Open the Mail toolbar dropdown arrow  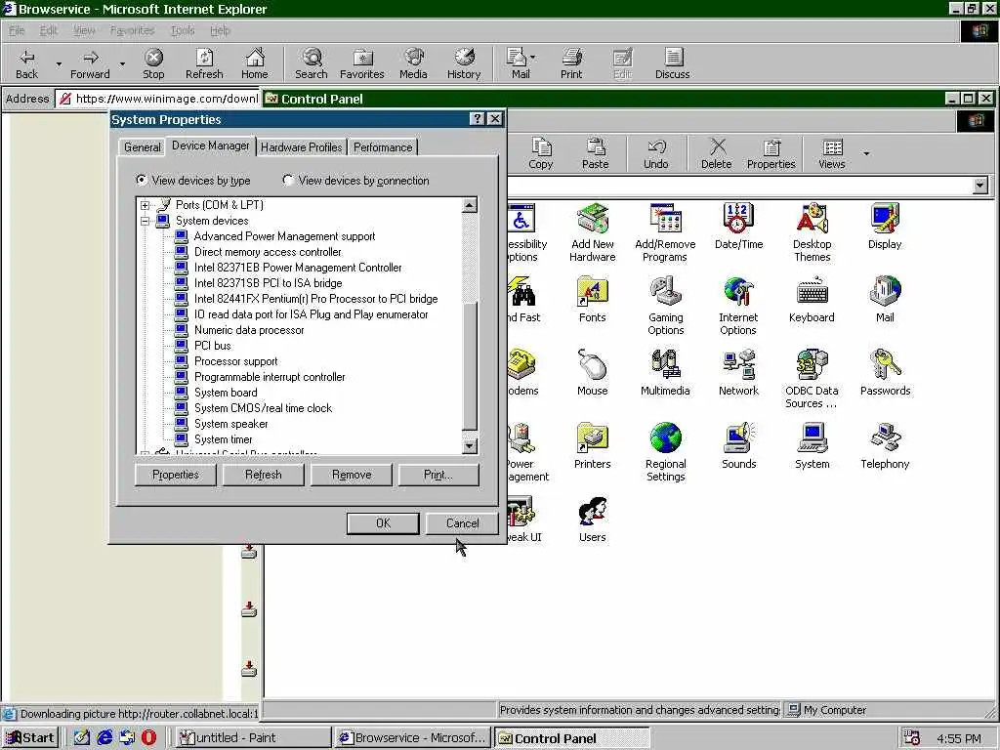click(532, 58)
